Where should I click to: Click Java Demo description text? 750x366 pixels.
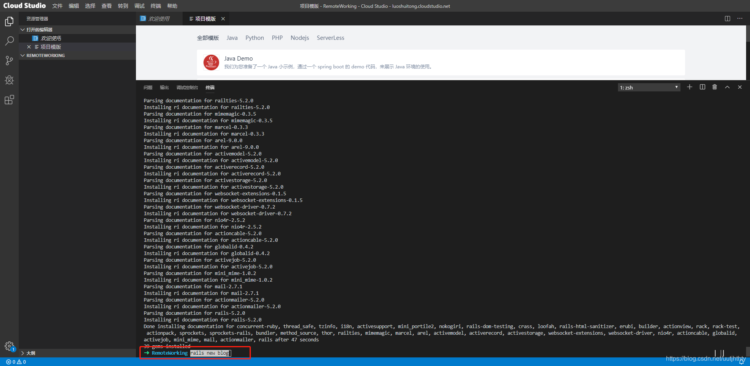329,67
